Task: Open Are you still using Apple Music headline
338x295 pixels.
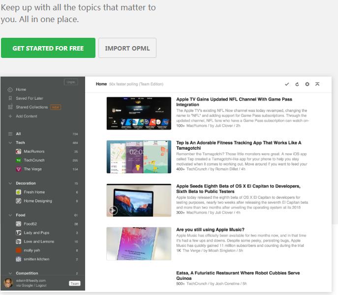Action: tap(210, 229)
